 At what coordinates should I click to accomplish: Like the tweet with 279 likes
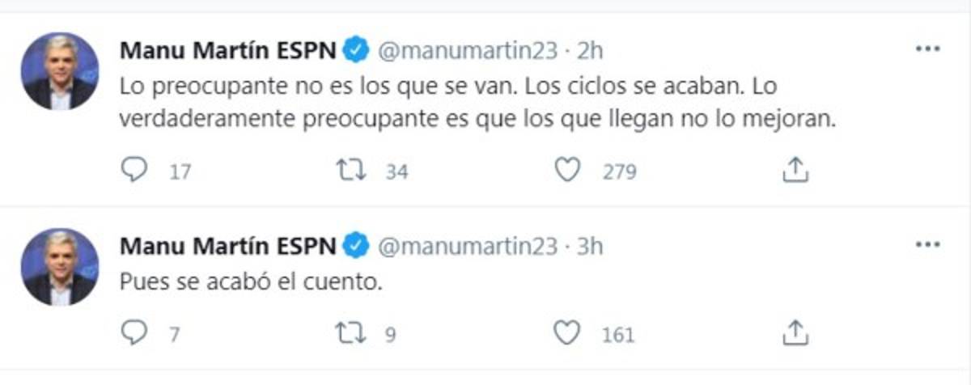pos(569,170)
